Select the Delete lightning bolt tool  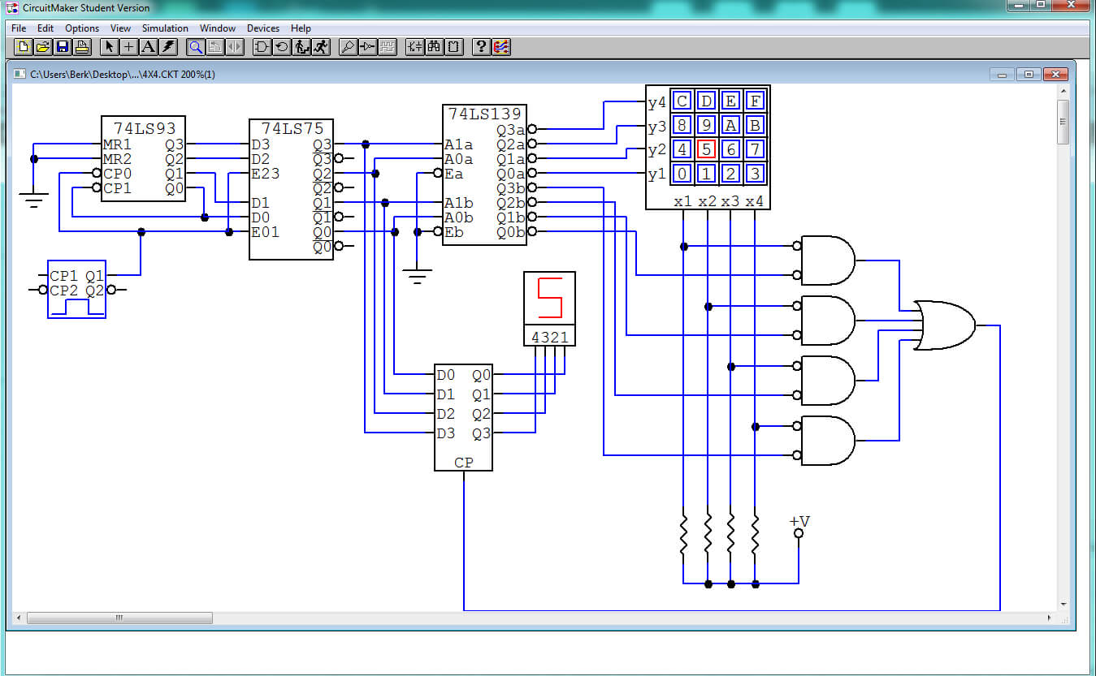(x=167, y=47)
